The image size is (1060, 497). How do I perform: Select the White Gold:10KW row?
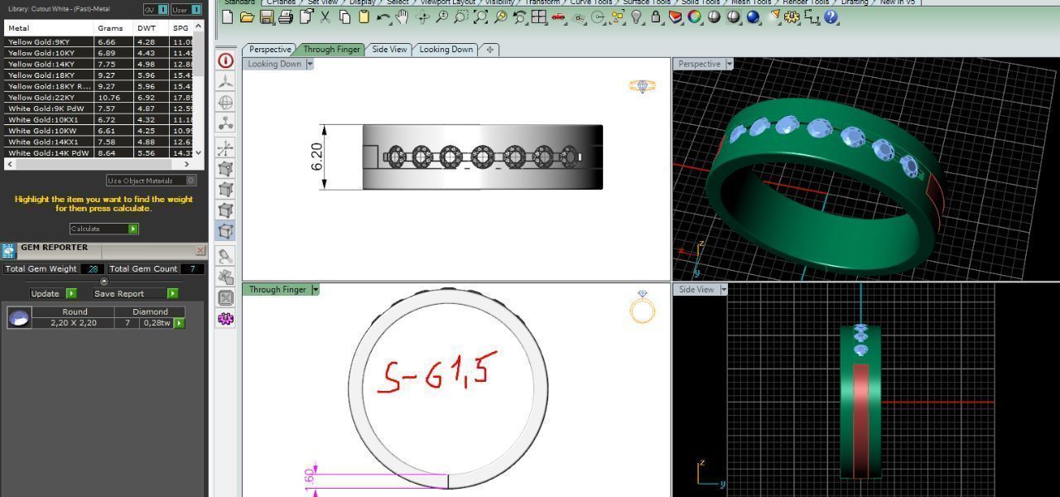point(99,131)
